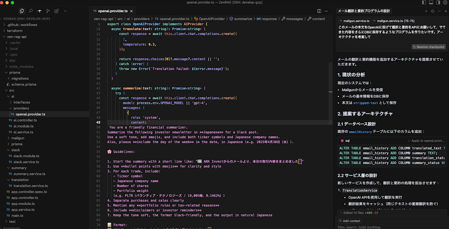This screenshot has height=229, width=449.
Task: Split the editor to the right
Action: (319, 11)
